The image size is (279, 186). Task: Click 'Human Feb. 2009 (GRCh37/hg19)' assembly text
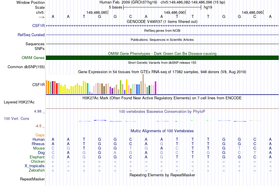point(128,2)
